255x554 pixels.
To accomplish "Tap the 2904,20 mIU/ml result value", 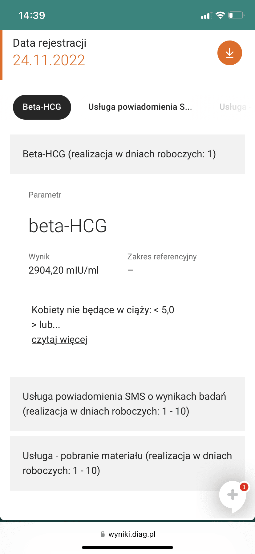I will tap(64, 270).
